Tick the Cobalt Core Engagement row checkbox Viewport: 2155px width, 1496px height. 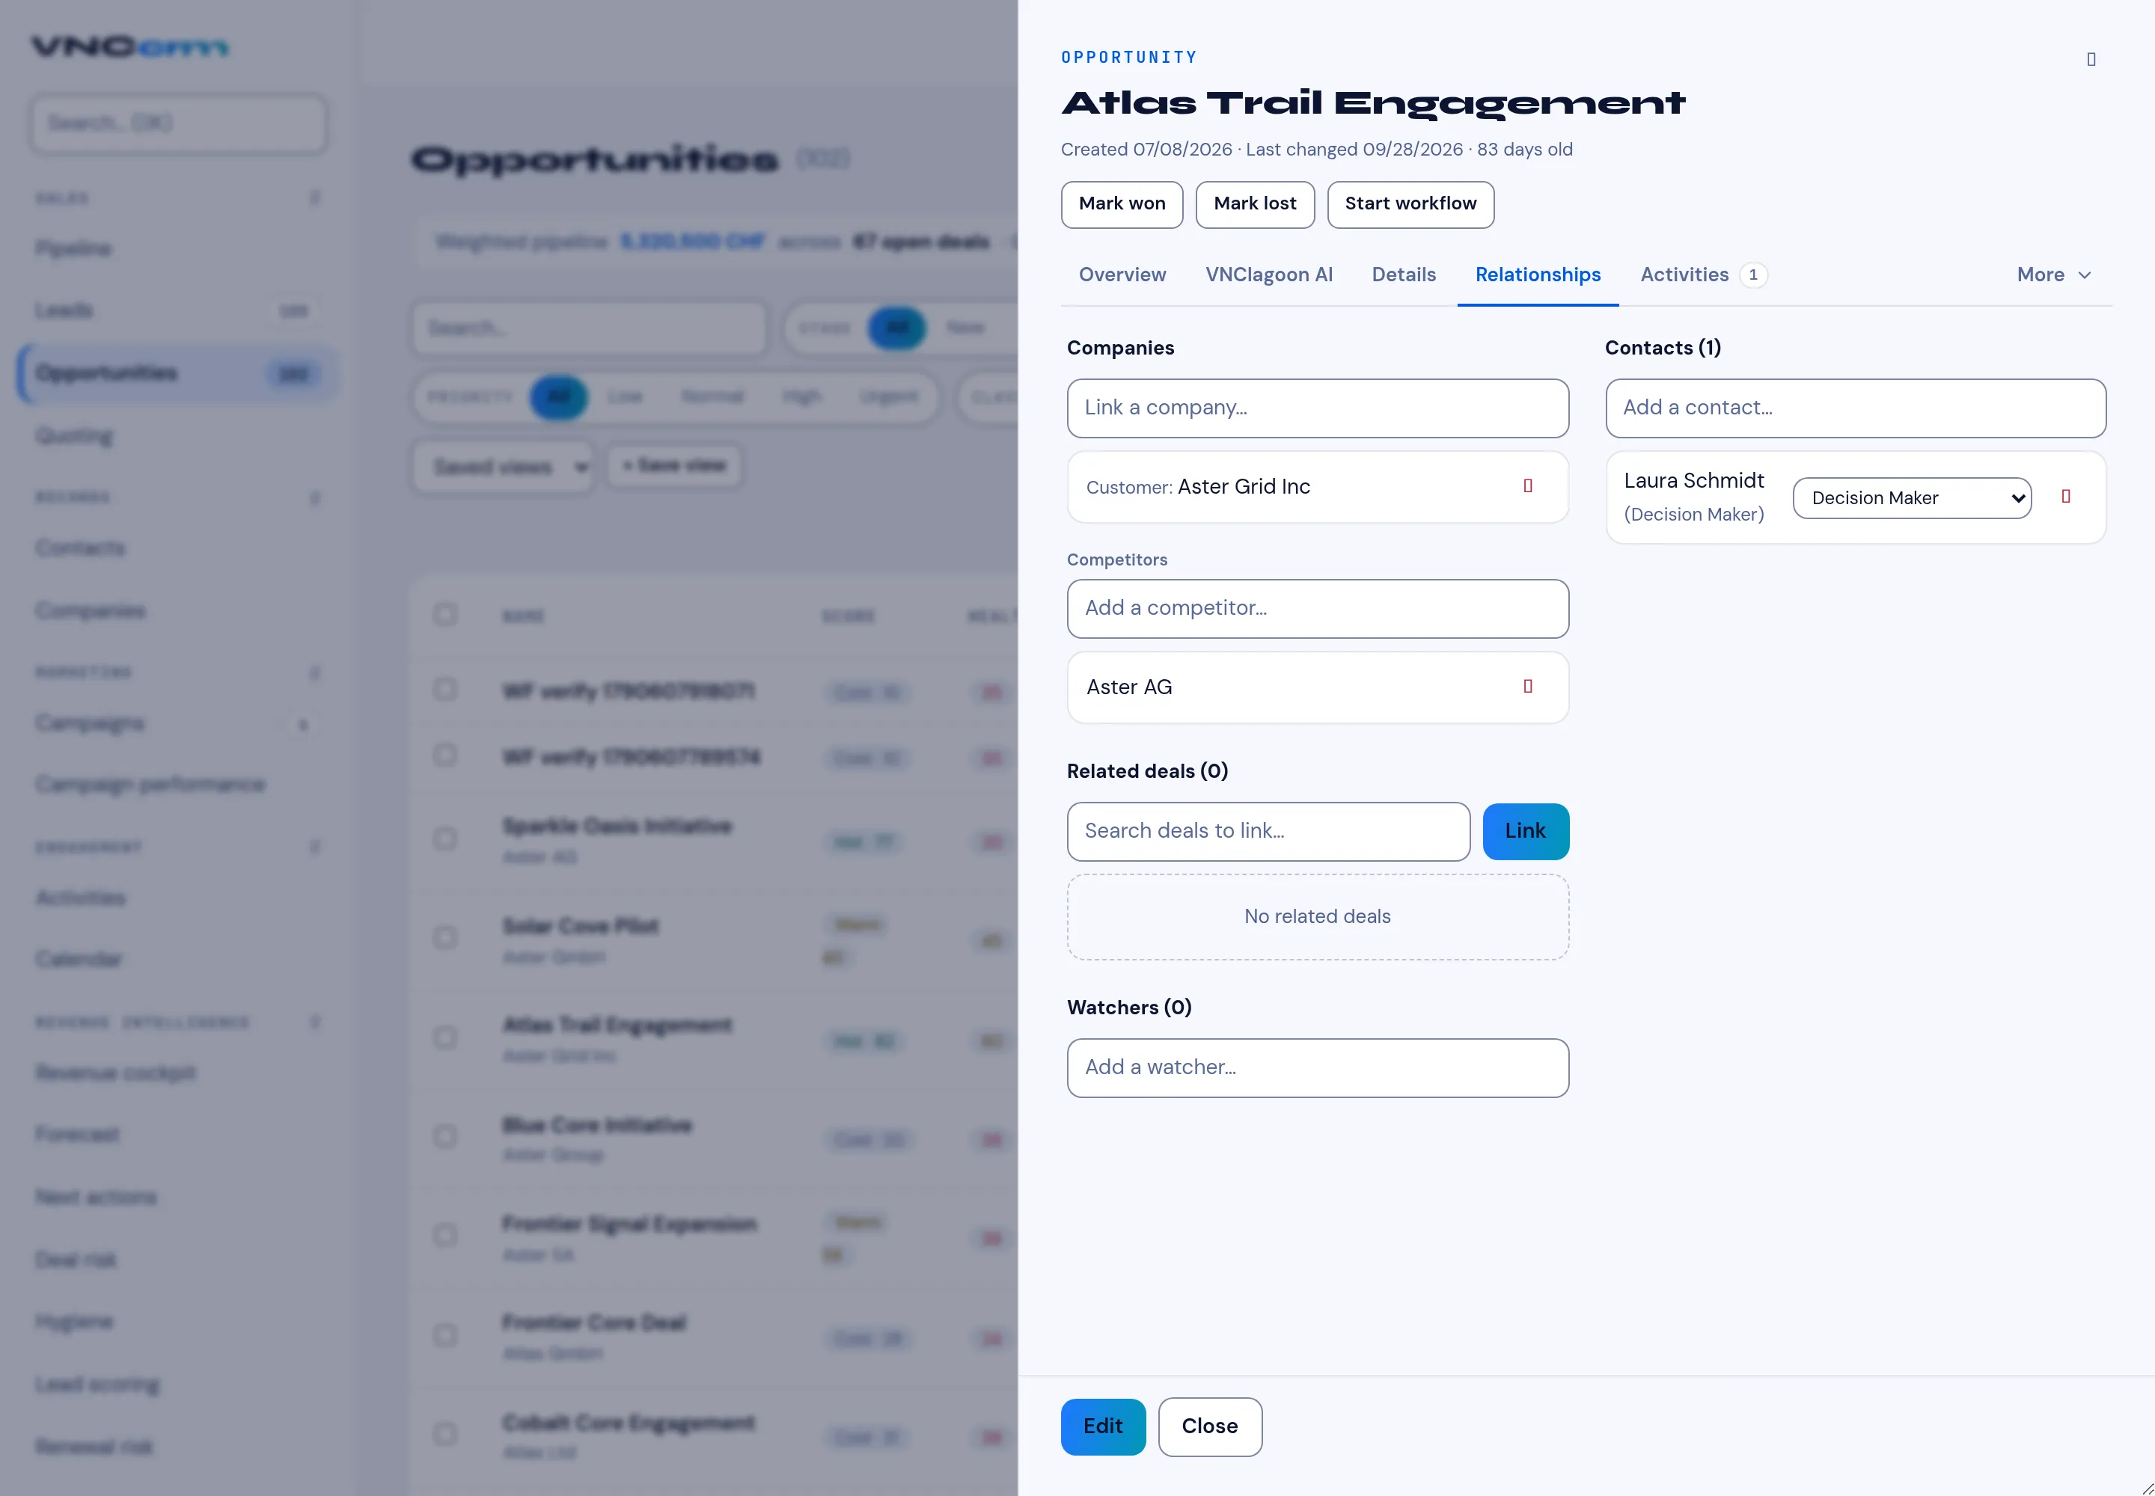[x=445, y=1433]
